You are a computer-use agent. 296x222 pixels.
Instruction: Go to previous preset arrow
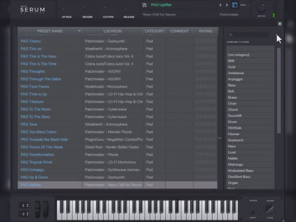pos(220,5)
